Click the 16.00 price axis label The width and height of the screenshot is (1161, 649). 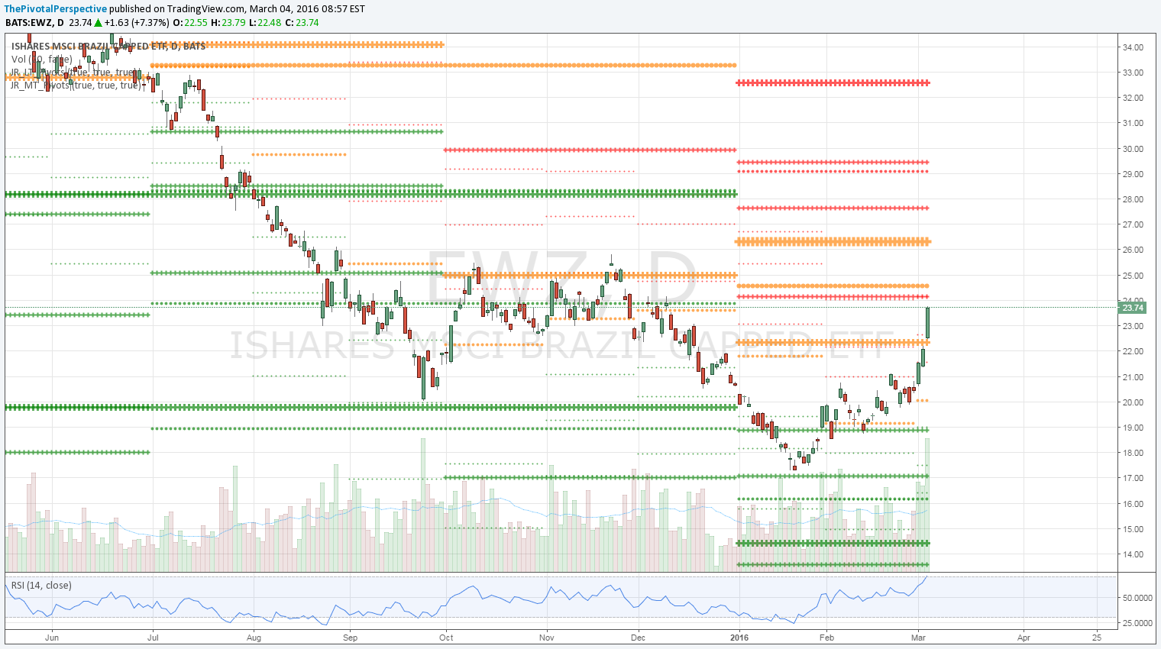[1133, 504]
